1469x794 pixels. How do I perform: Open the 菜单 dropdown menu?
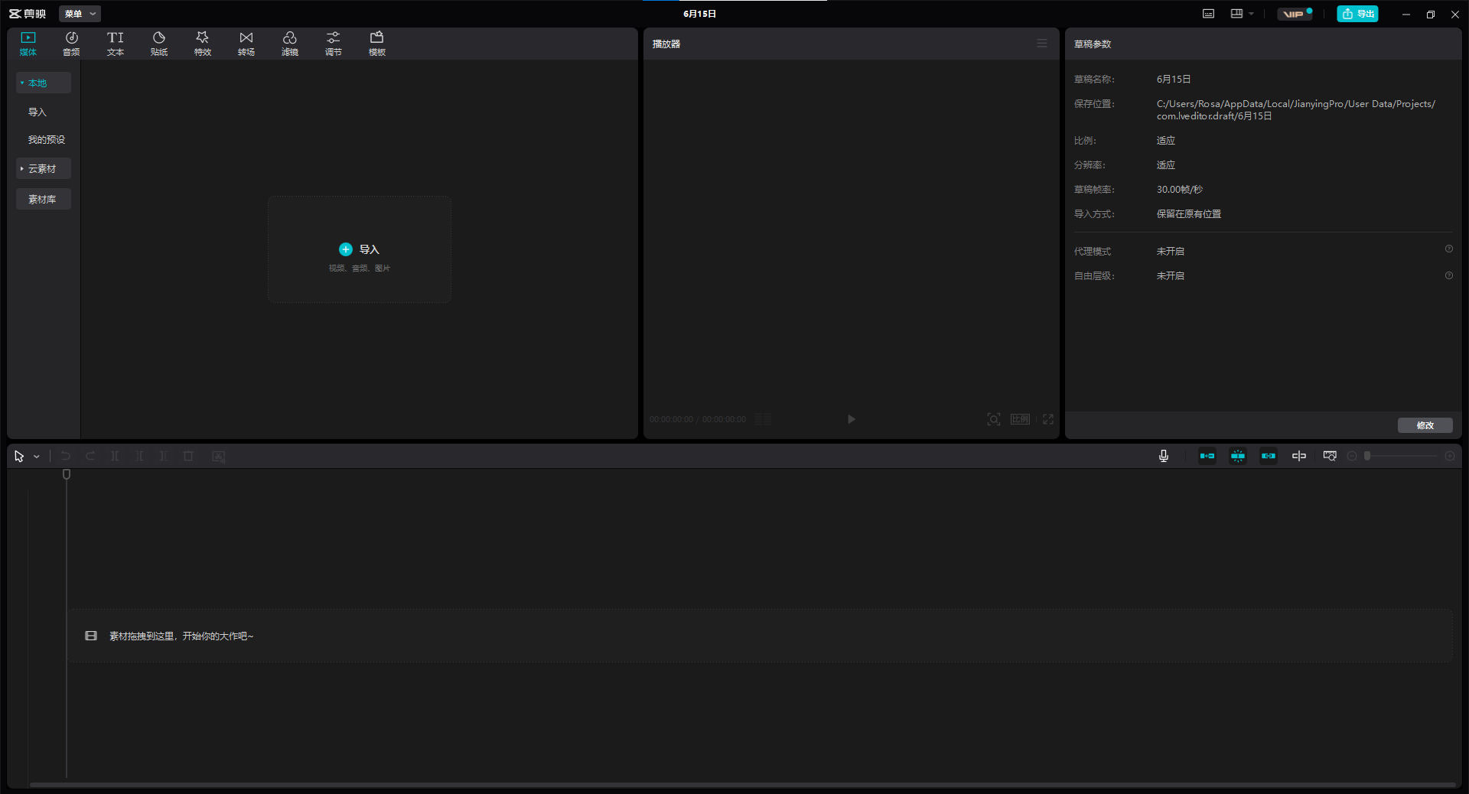pos(80,14)
